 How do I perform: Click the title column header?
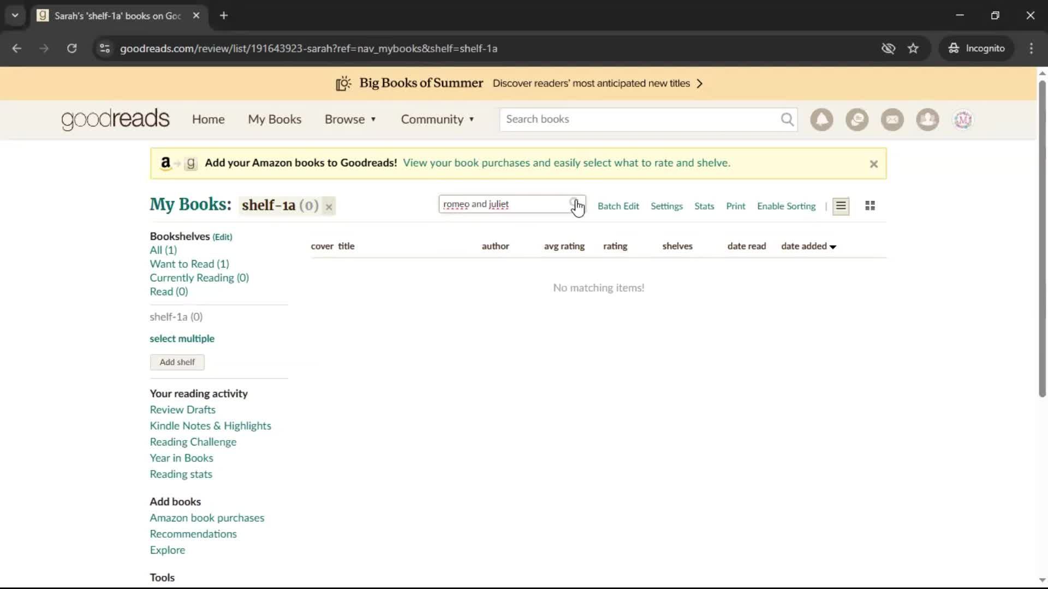coord(346,246)
